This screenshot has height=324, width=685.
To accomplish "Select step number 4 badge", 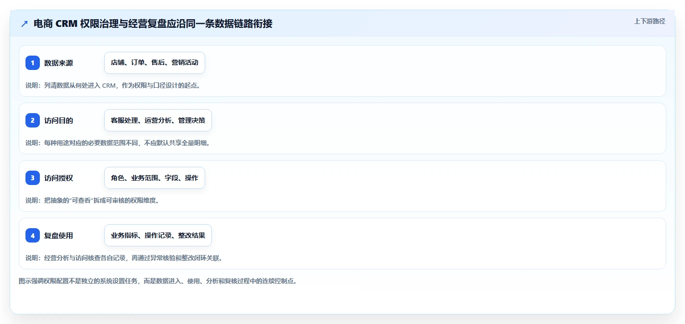I will (33, 235).
